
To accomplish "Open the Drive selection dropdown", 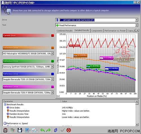I will point(136,20).
